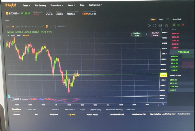The width and height of the screenshot is (195, 131).
Task: Collapse the .MBTC, BYBIT legend chevron
Action: [x=8, y=36]
